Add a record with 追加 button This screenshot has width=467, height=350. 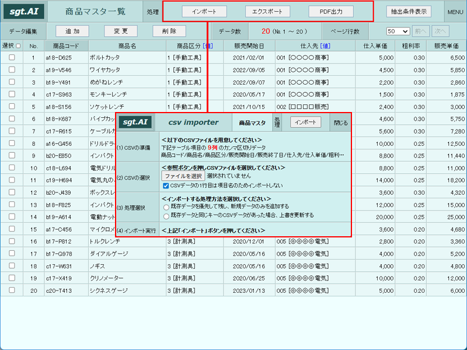pyautogui.click(x=72, y=31)
